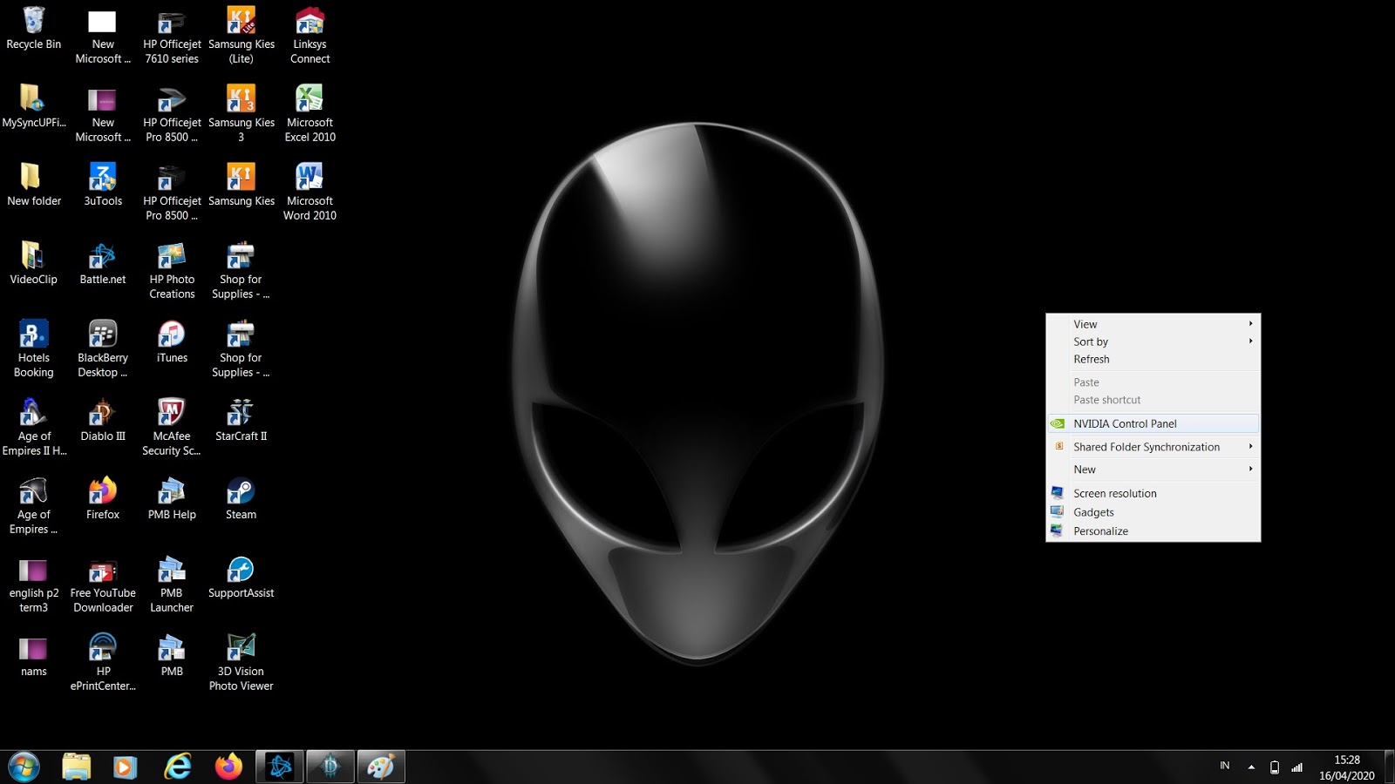The width and height of the screenshot is (1395, 784).
Task: Switch to Battle.net taskbar button
Action: [x=280, y=767]
